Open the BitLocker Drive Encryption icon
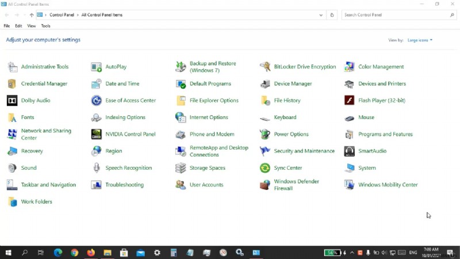Viewport: 460px width, 259px height. 265,67
